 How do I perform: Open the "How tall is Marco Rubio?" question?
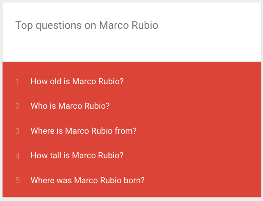[x=77, y=155]
